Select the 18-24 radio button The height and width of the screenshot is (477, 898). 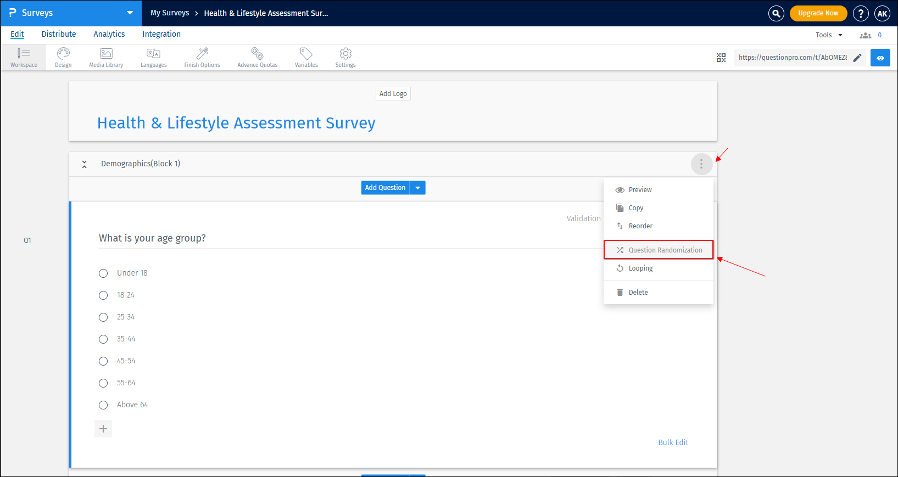pyautogui.click(x=103, y=295)
